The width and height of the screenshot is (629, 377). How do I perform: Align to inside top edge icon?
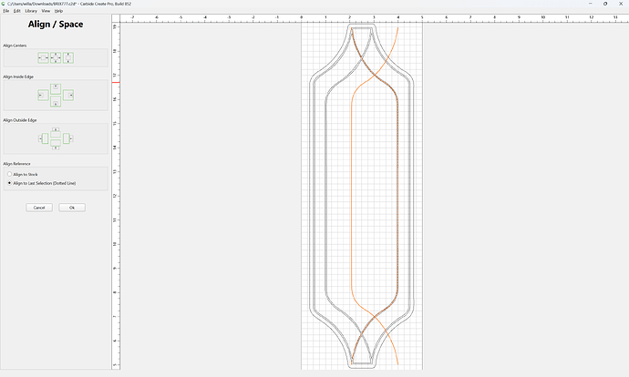(56, 89)
